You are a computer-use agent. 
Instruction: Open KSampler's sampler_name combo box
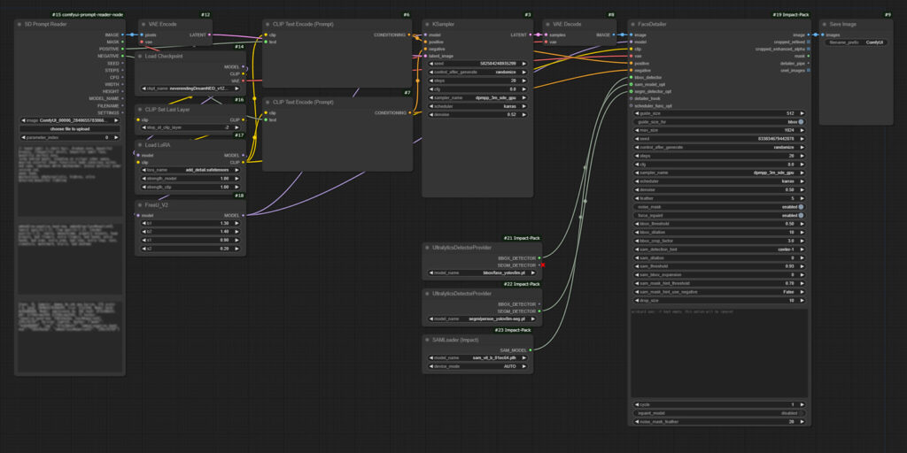click(x=478, y=97)
